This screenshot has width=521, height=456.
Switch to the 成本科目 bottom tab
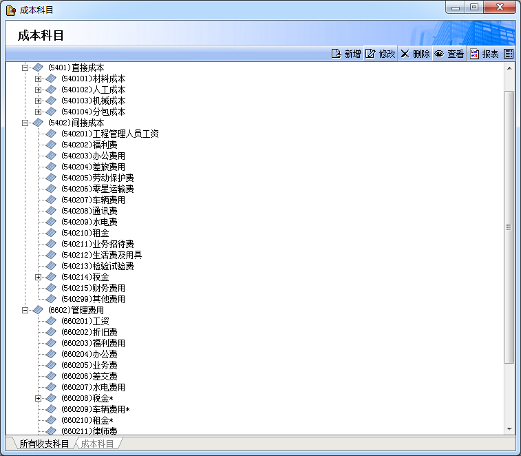(97, 444)
